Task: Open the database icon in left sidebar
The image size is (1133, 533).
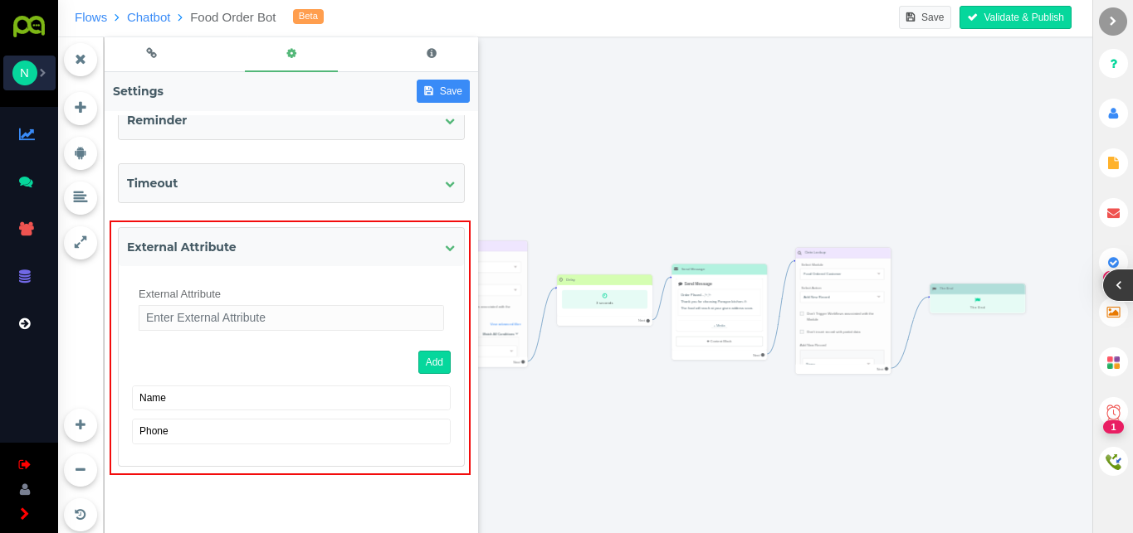Action: pyautogui.click(x=25, y=276)
